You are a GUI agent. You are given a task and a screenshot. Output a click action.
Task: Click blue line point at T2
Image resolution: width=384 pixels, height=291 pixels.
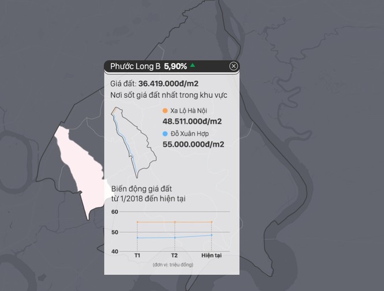pos(174,237)
